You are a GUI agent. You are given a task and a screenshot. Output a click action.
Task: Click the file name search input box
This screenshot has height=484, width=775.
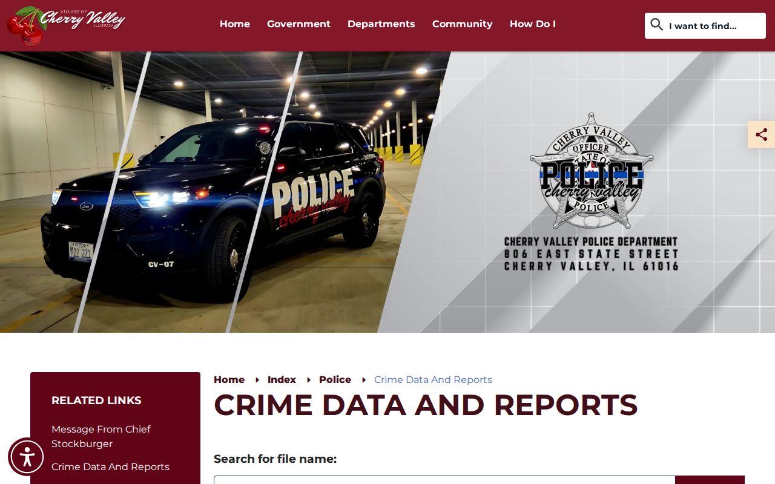point(444,480)
